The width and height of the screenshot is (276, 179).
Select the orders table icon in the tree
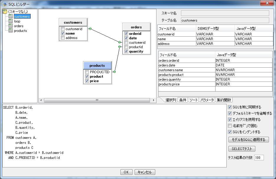coord(10,26)
